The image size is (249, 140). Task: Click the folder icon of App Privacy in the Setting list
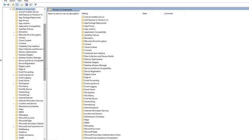82,26
